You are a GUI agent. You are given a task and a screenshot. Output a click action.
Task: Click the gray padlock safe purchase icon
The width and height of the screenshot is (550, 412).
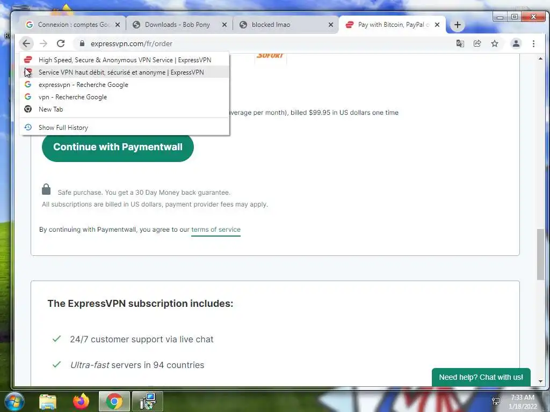tap(46, 189)
